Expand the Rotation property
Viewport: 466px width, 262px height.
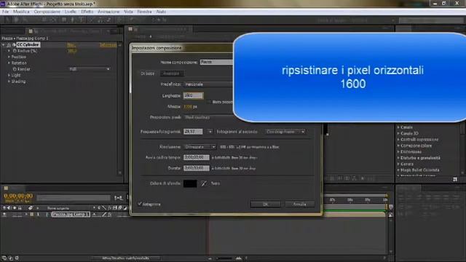[9, 63]
